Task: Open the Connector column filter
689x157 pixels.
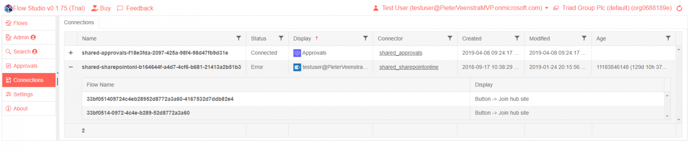Action: (x=450, y=38)
